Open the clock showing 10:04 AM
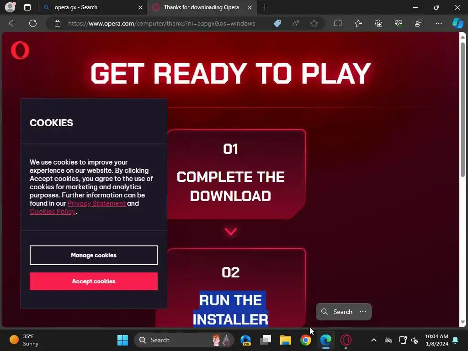The image size is (468, 351). (436, 340)
